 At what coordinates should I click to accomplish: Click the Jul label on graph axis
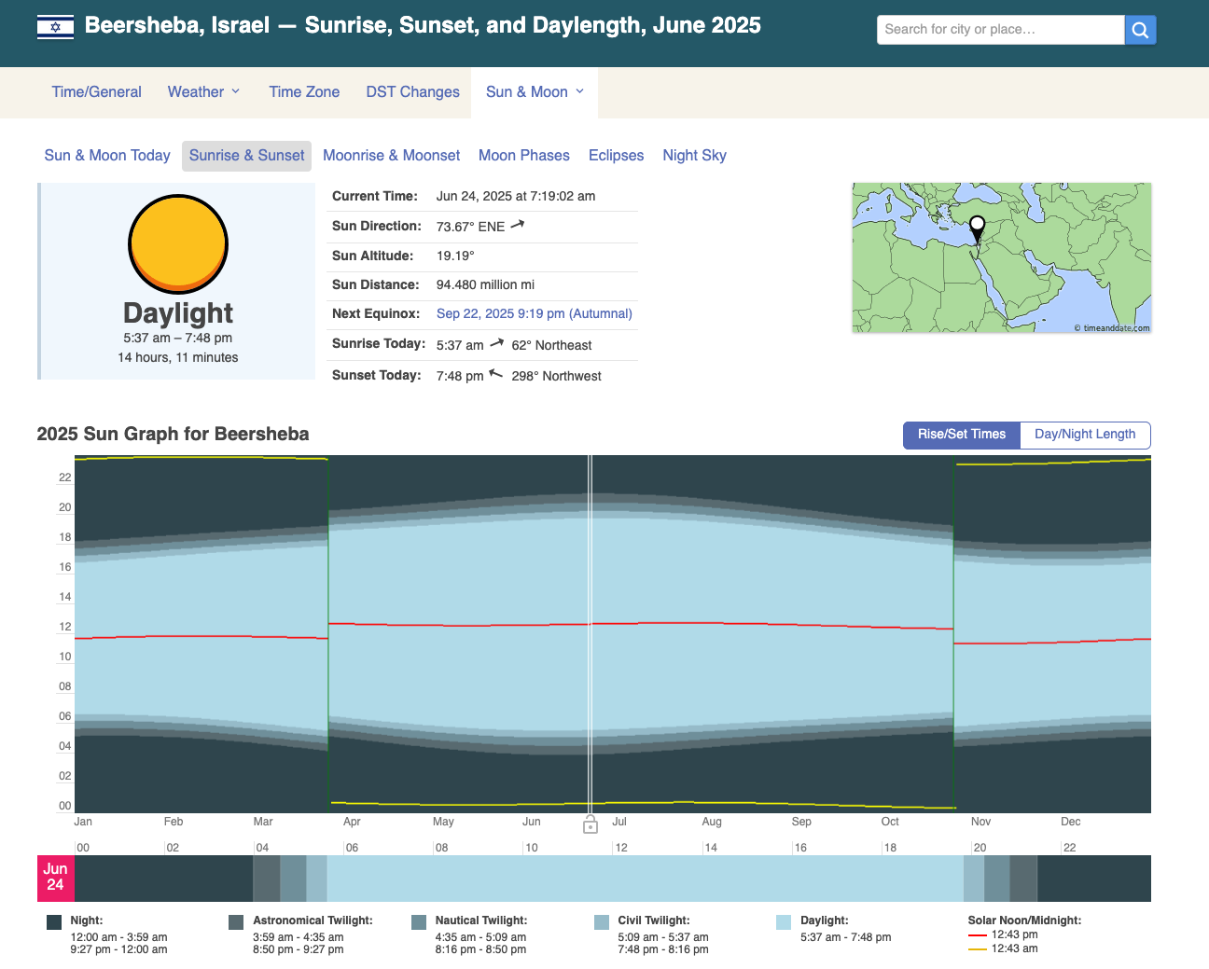[619, 822]
